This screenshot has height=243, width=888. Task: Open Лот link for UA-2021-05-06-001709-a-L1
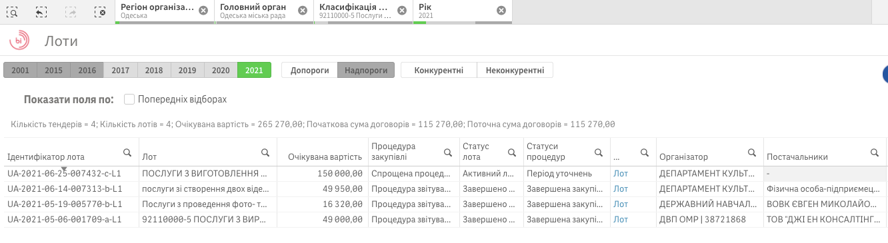[621, 219]
